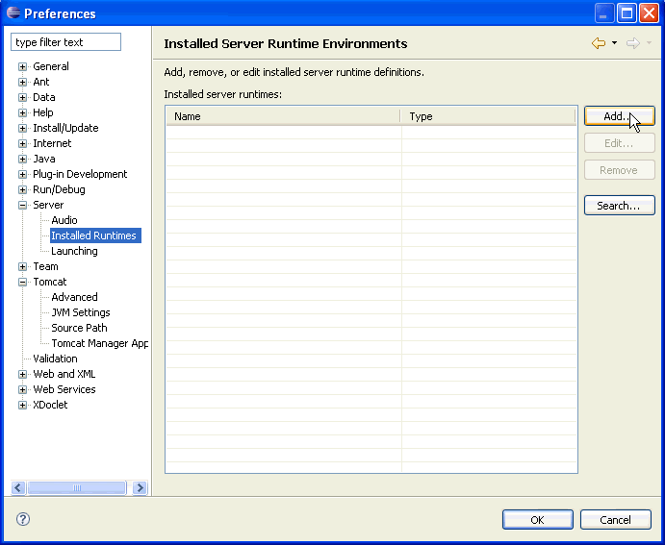This screenshot has width=665, height=545.
Task: Click the Cancel button
Action: (615, 520)
